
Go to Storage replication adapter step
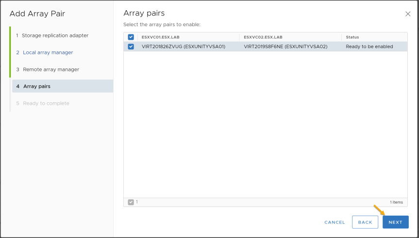52,35
